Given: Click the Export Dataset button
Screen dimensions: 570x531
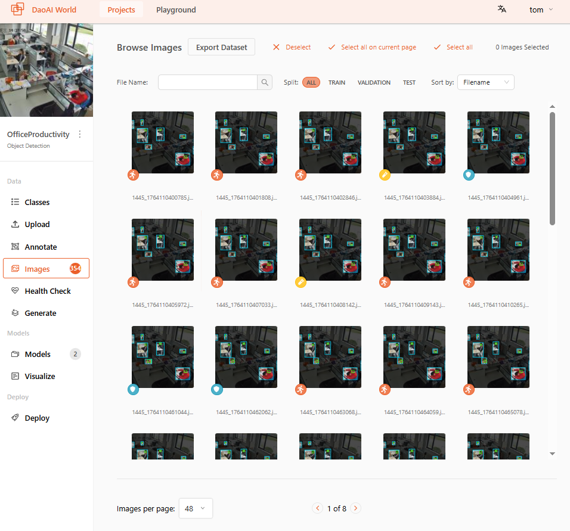Looking at the screenshot, I should point(221,47).
